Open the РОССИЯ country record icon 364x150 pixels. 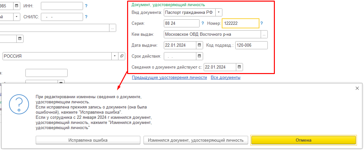[122, 56]
